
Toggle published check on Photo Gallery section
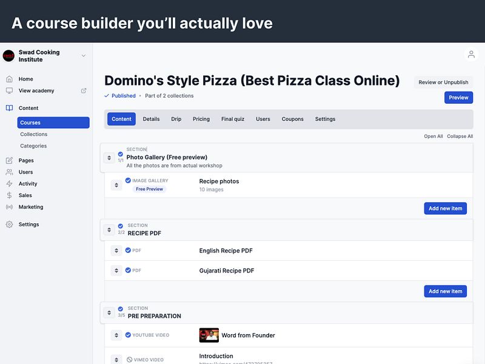(x=120, y=154)
